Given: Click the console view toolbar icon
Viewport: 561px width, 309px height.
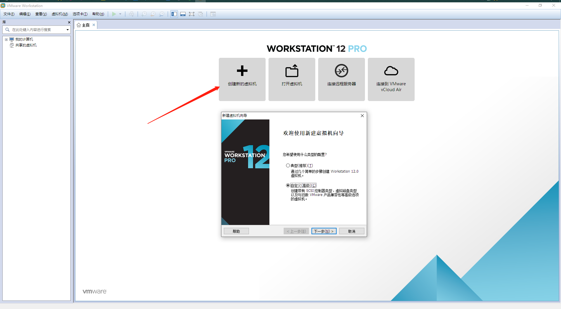Looking at the screenshot, I should tap(213, 14).
